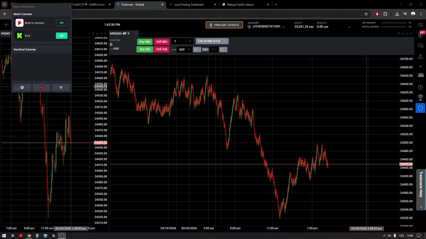Open the browser extensions puzzle icon
The height and width of the screenshot is (239, 426).
click(385, 14)
